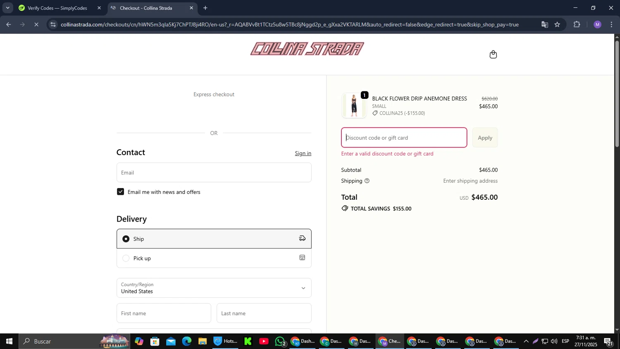Open Microsoft Copilot from taskbar
This screenshot has width=620, height=349.
click(139, 341)
